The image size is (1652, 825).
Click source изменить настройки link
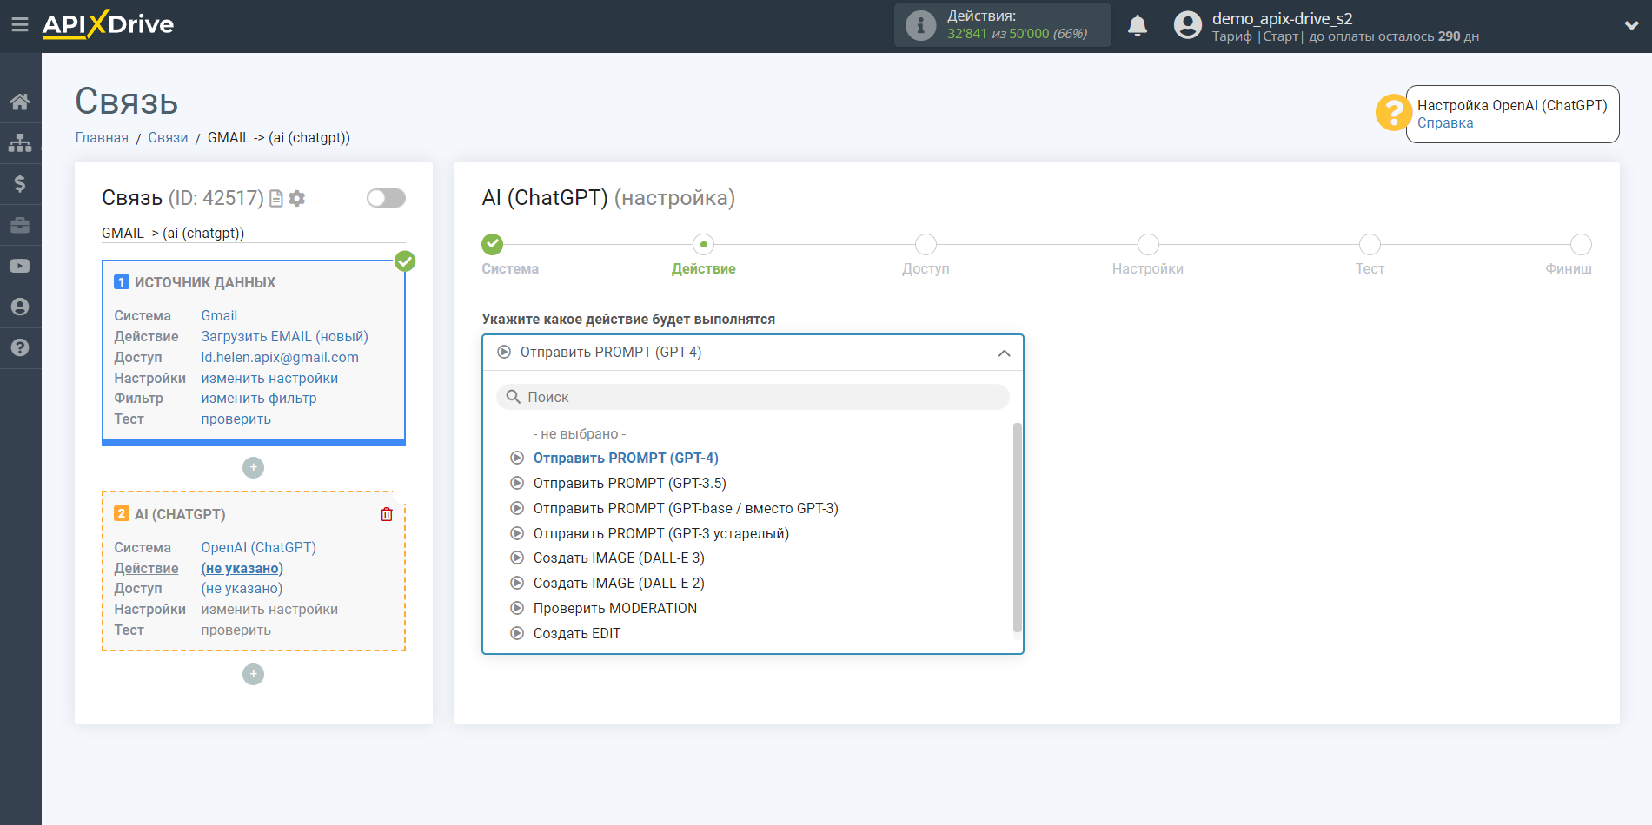pos(269,378)
